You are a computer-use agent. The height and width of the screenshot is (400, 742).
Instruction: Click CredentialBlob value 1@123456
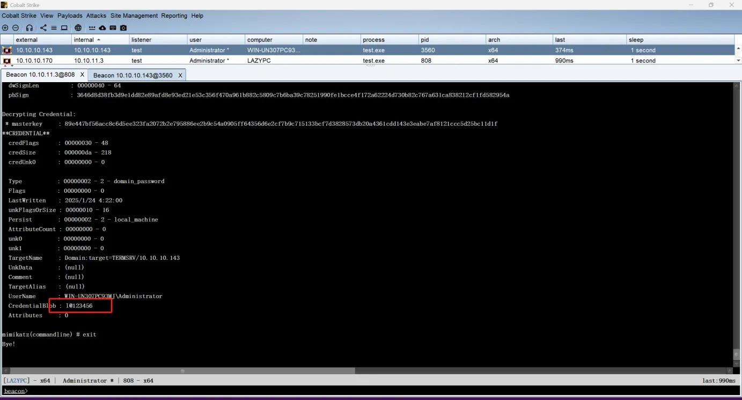click(x=78, y=306)
